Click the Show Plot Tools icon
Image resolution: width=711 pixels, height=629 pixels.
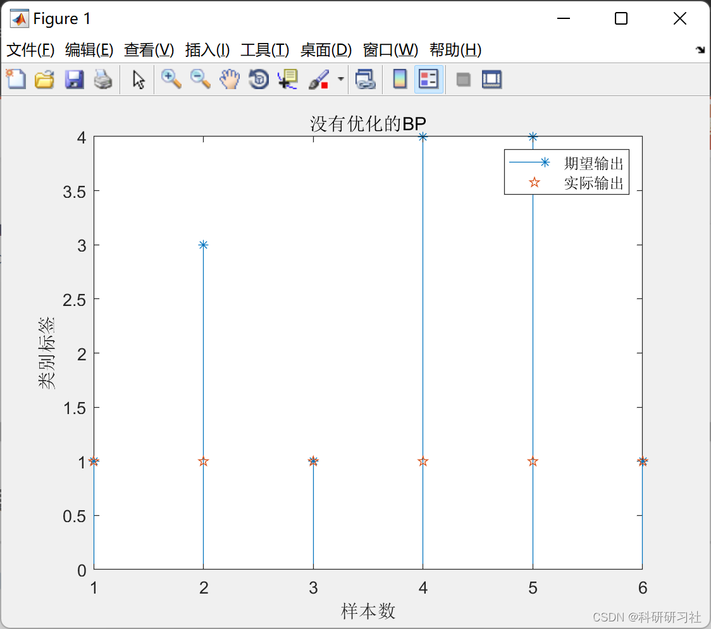pyautogui.click(x=492, y=79)
